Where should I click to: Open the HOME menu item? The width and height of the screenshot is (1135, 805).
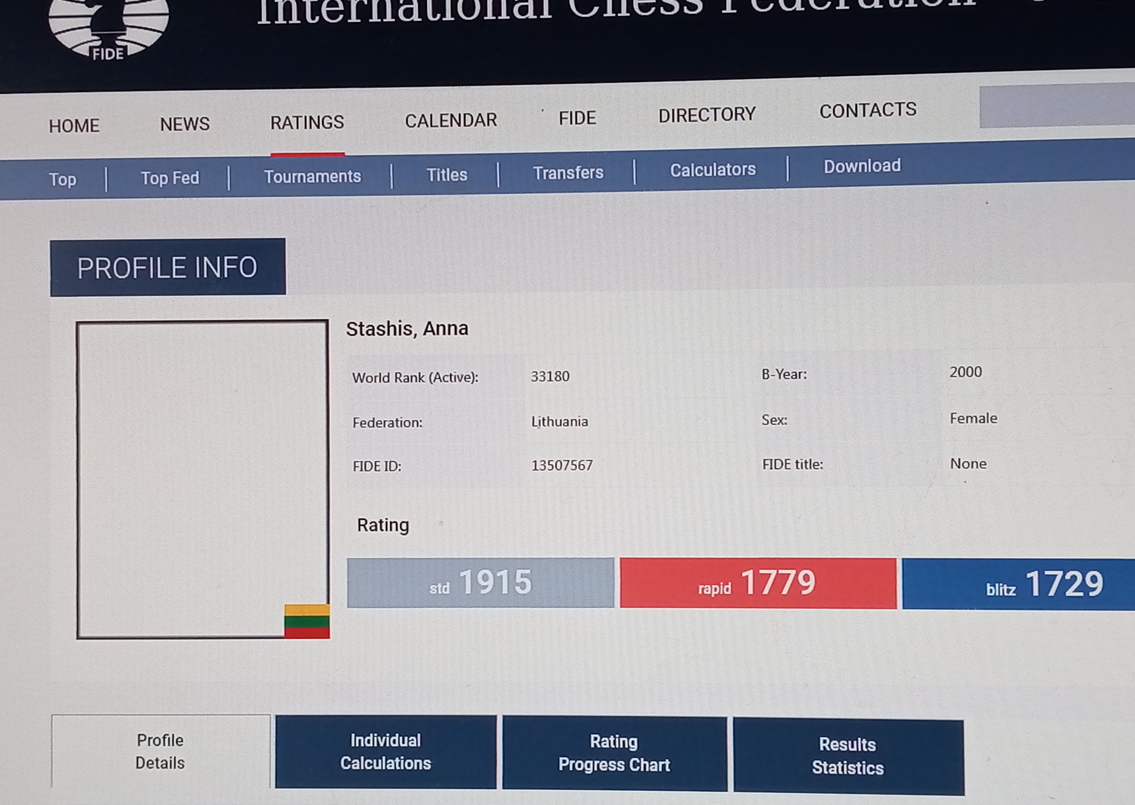(74, 126)
